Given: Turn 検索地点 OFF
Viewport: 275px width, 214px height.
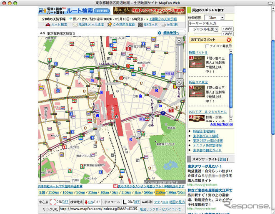Looking at the screenshot, I should [x=97, y=202].
